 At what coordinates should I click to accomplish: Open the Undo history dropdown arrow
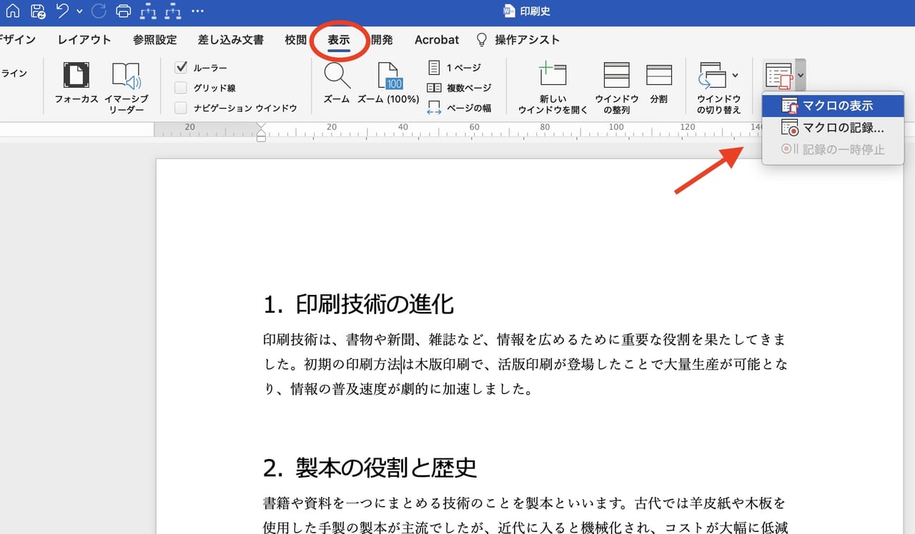tap(79, 11)
